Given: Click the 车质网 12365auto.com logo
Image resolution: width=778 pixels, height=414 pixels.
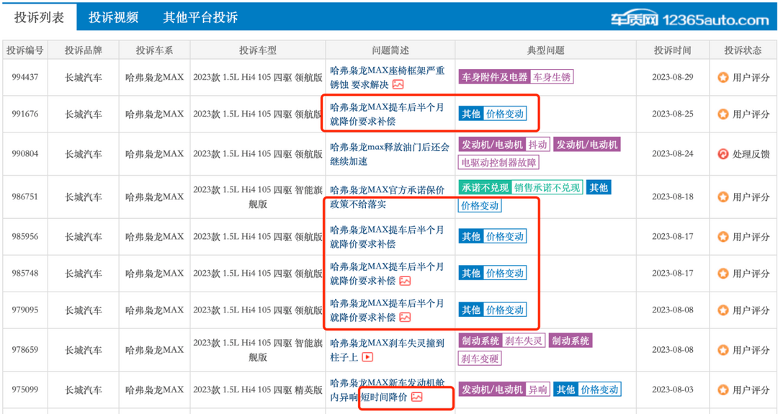Looking at the screenshot, I should (689, 19).
